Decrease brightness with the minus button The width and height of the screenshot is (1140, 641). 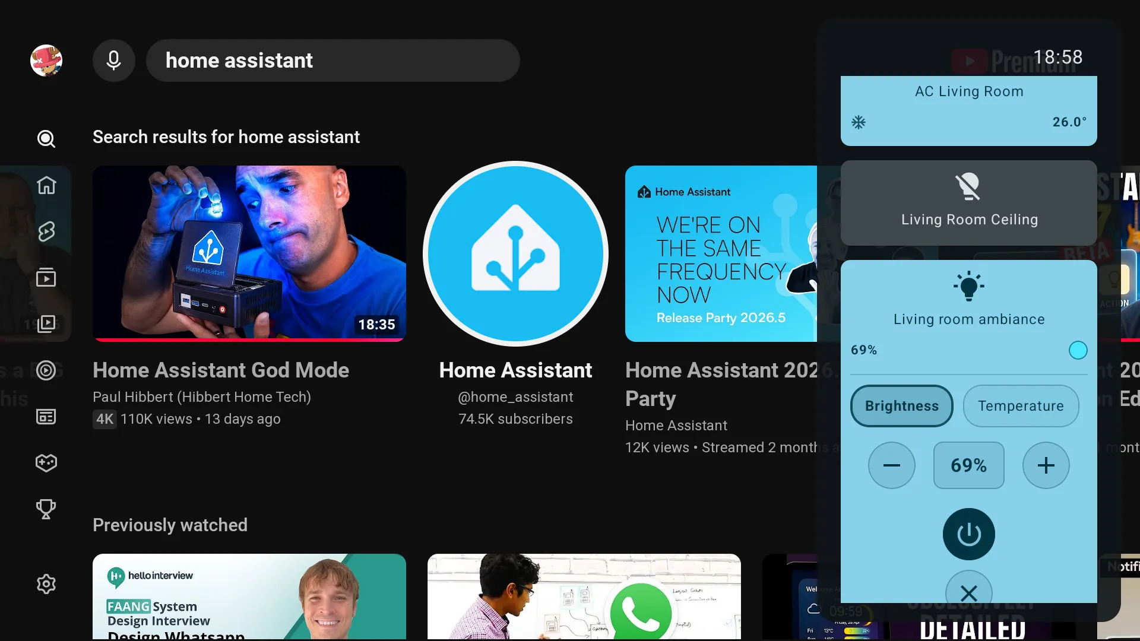tap(892, 465)
